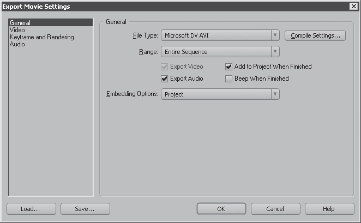Viewport: 361px width, 223px height.
Task: Open Help for export settings
Action: pyautogui.click(x=329, y=209)
